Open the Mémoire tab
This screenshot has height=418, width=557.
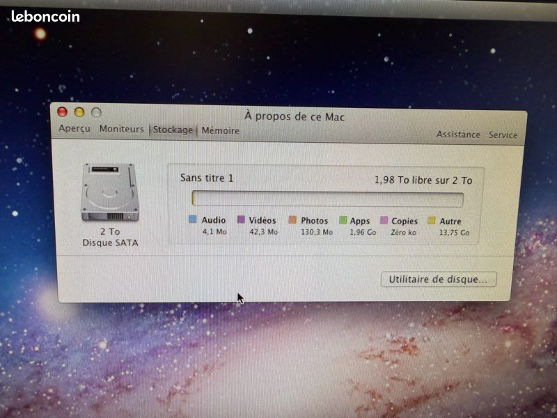point(221,130)
